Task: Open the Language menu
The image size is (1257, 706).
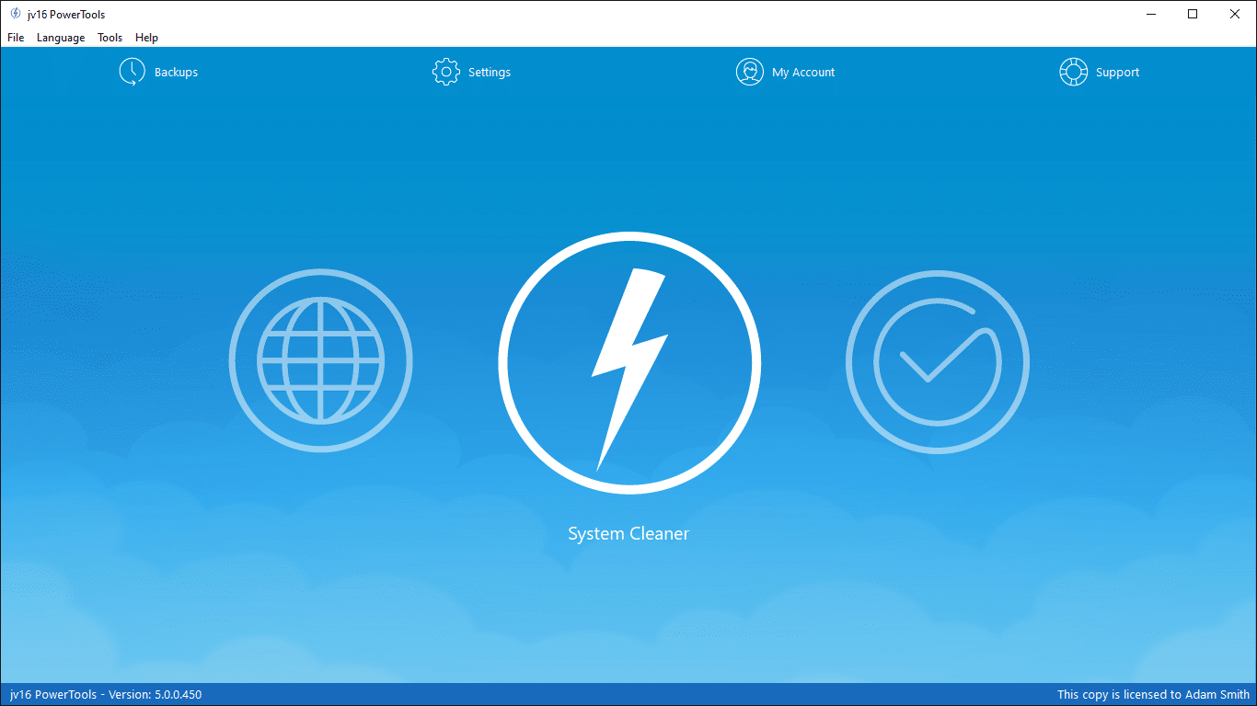Action: 61,38
